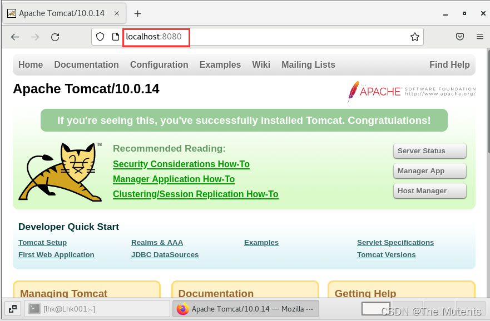Screen dimensions: 490x321
Task: Focus the localhost:8080 address bar
Action: (x=258, y=37)
